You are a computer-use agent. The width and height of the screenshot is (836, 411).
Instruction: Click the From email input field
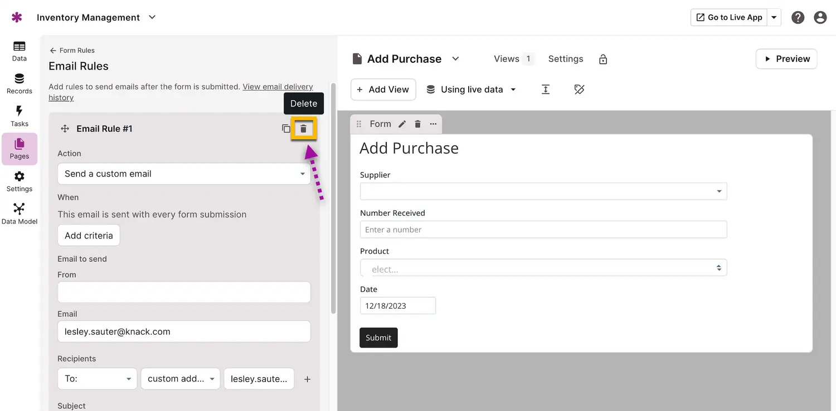[x=184, y=292]
